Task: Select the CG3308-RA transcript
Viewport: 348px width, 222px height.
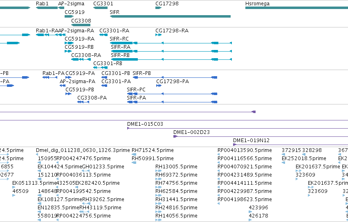Action: [81, 59]
